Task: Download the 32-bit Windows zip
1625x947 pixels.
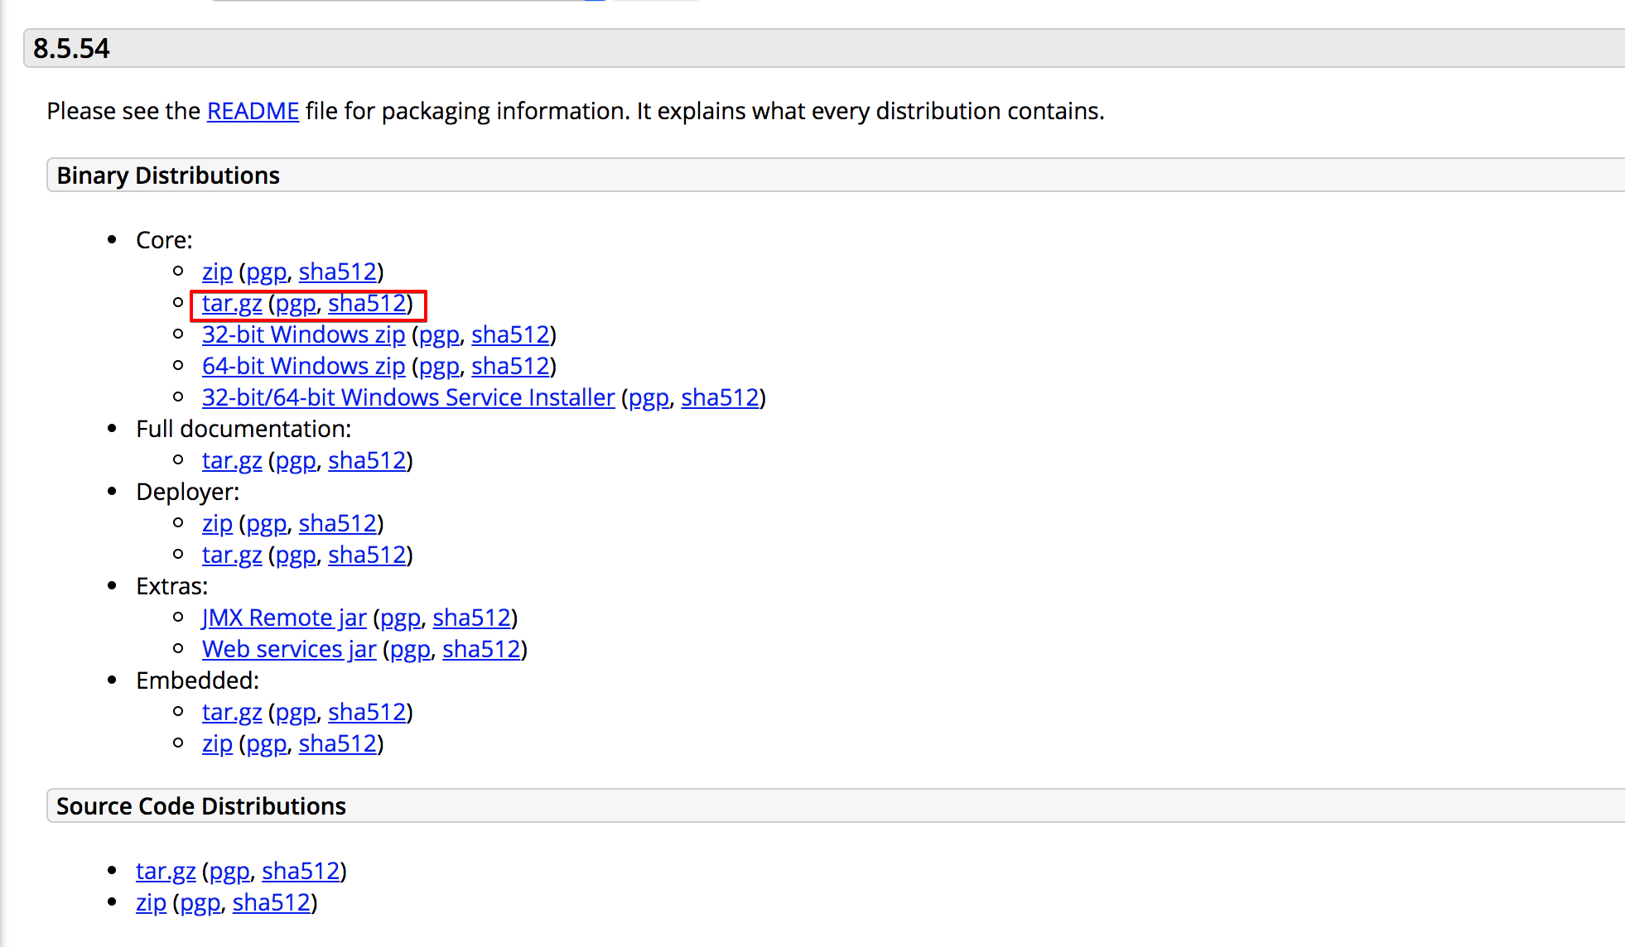Action: 303,334
